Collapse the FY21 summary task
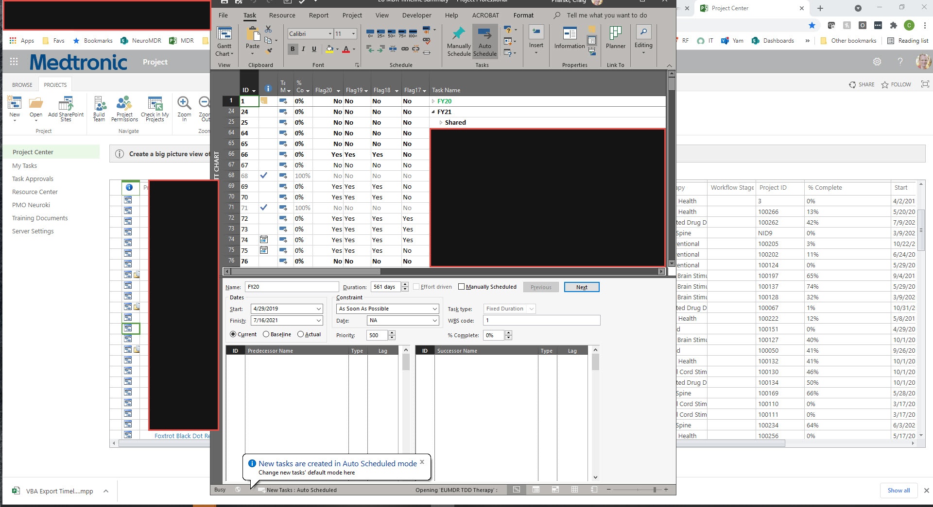This screenshot has width=933, height=507. [433, 112]
